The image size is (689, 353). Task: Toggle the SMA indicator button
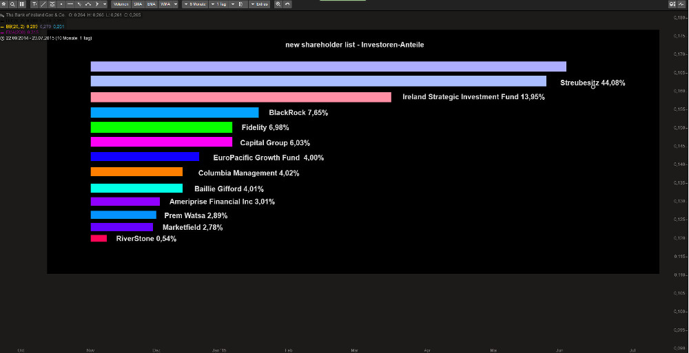click(x=138, y=4)
